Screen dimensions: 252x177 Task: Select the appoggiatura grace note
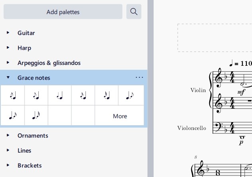coord(36,95)
